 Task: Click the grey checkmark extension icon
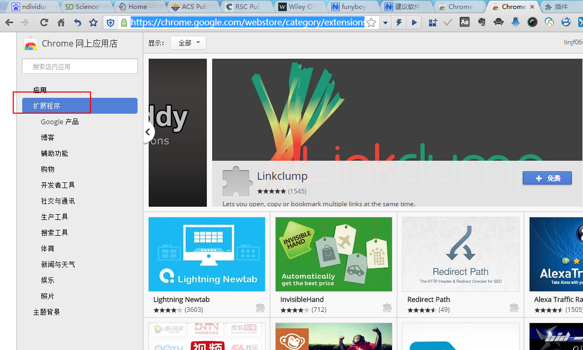click(x=448, y=23)
